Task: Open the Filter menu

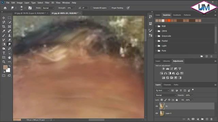Action: [47, 3]
